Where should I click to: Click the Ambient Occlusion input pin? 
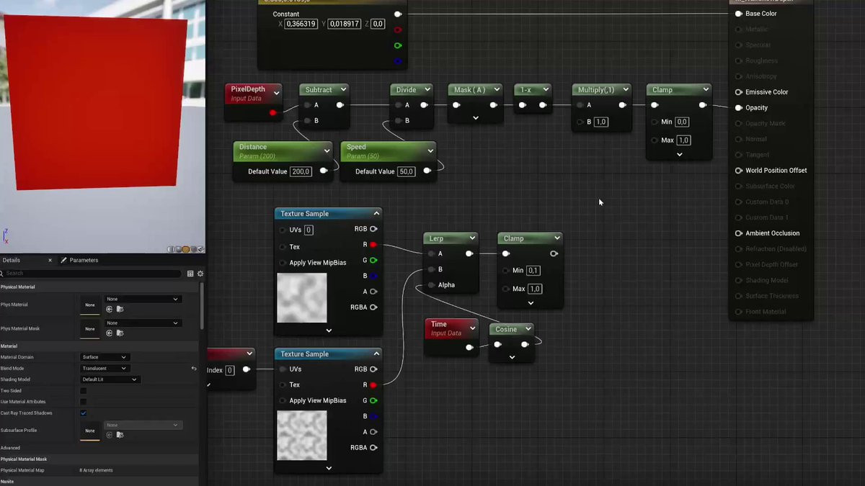pyautogui.click(x=739, y=233)
